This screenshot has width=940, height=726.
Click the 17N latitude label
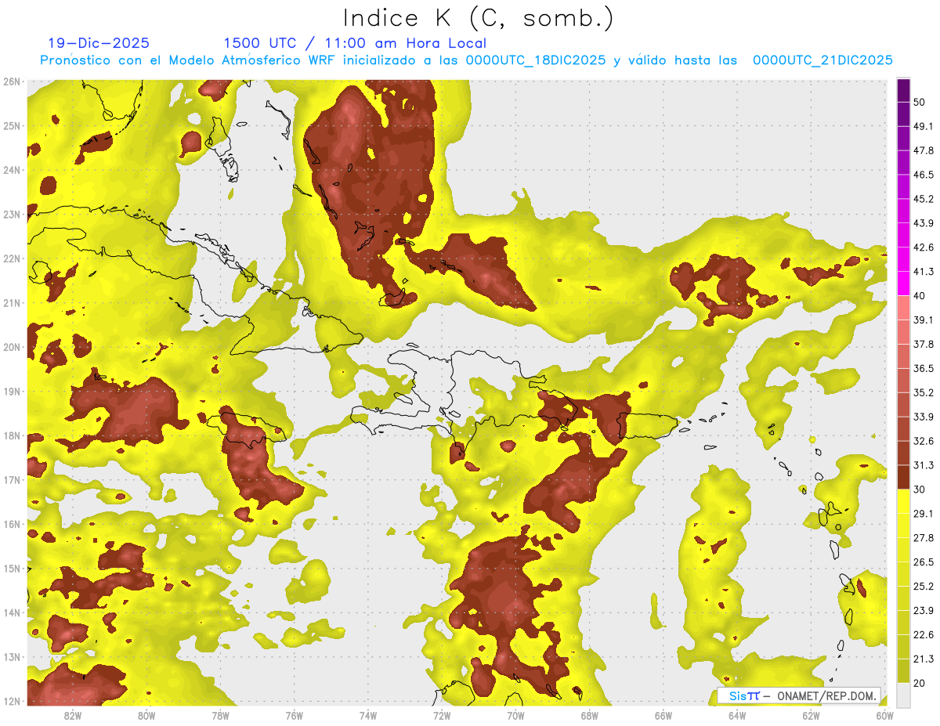tap(12, 480)
